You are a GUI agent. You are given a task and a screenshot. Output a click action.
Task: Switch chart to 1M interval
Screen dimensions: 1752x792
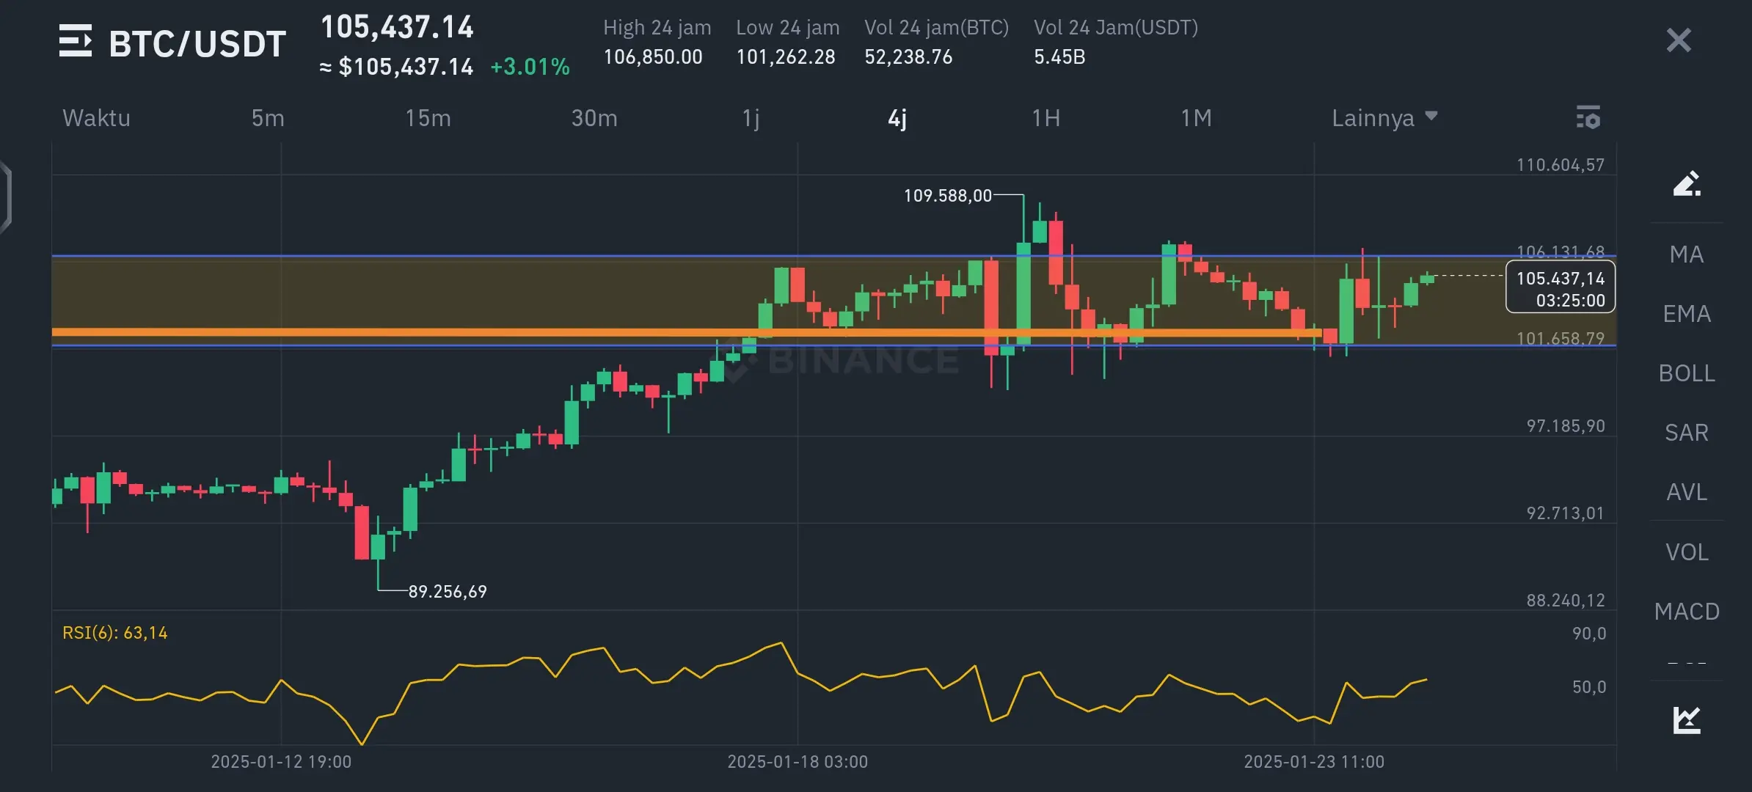(1196, 118)
